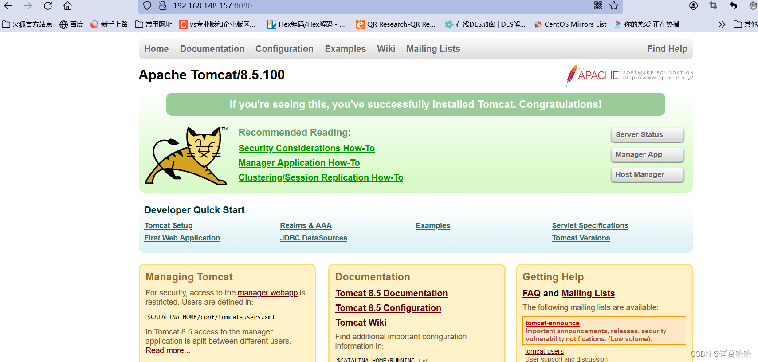Click the Home navigation item

click(x=156, y=49)
